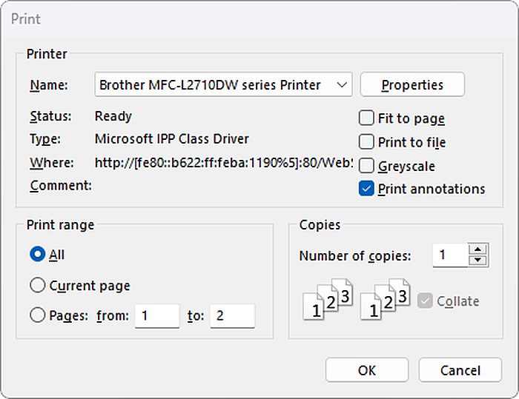
Task: Click the collated pages illustration icon
Action: [328, 300]
